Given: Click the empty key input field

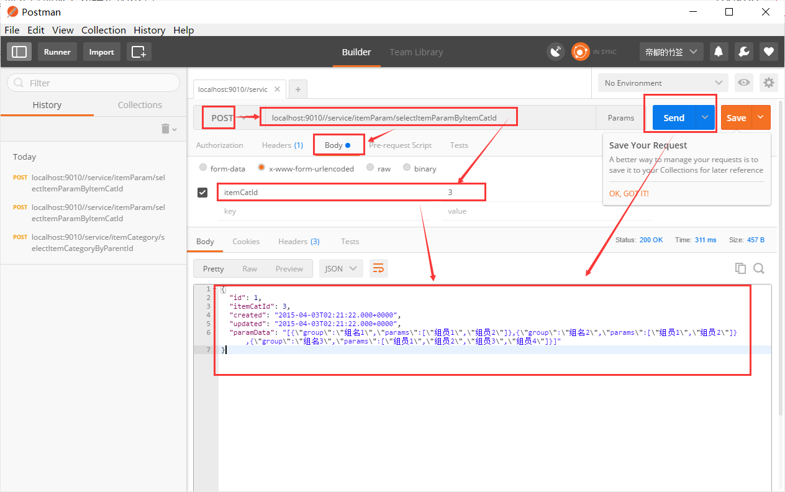Looking at the screenshot, I should pyautogui.click(x=323, y=211).
